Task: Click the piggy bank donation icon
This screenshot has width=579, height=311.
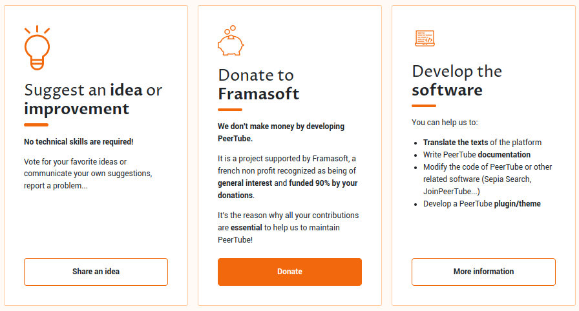Action: click(230, 41)
